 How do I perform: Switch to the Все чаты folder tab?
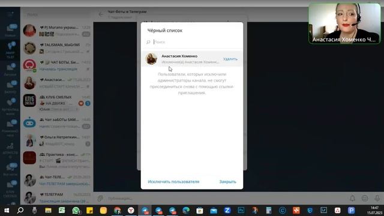tap(10, 170)
